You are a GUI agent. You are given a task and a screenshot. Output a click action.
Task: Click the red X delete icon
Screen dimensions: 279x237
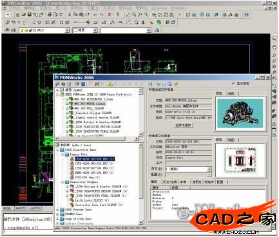point(110,15)
